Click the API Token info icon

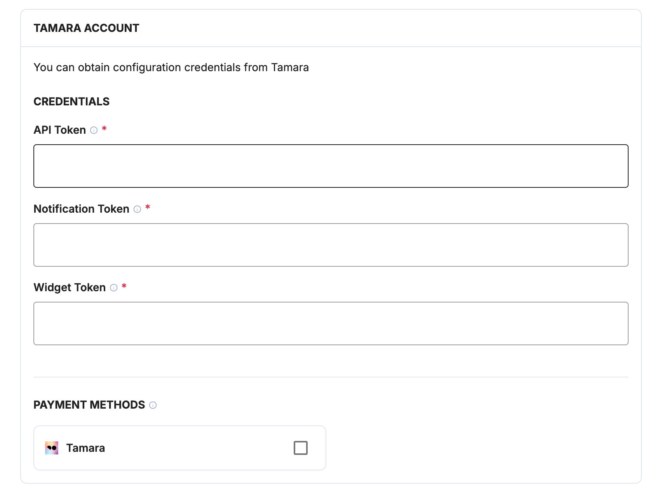(94, 130)
